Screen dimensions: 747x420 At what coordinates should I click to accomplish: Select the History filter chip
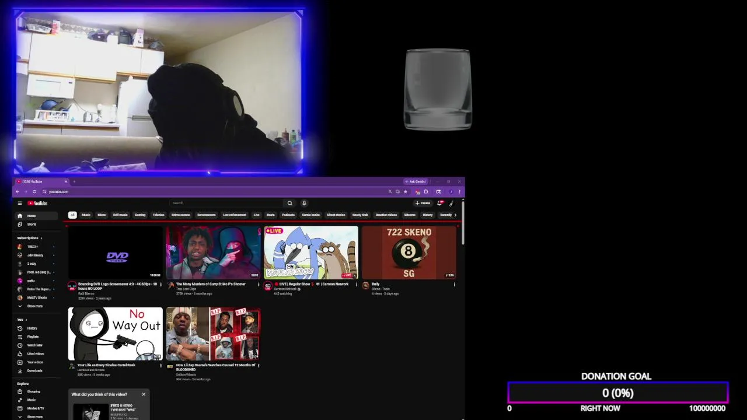pos(428,215)
